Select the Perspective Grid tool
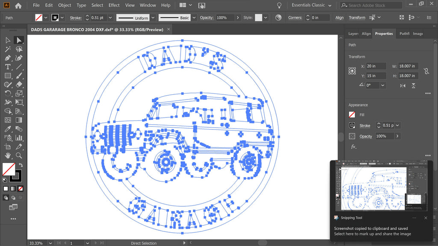438x246 pixels. [x=19, y=111]
